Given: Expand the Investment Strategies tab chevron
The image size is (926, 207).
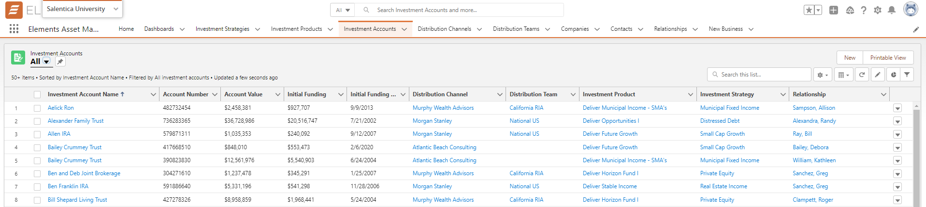Looking at the screenshot, I should point(258,29).
